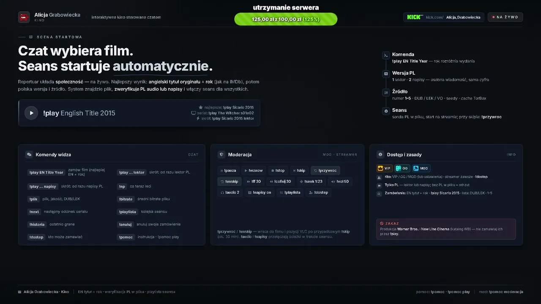Image resolution: width=541 pixels, height=304 pixels.
Task: Click the 'mod: !pomoc moderacja' footer text
Action: coord(501,292)
